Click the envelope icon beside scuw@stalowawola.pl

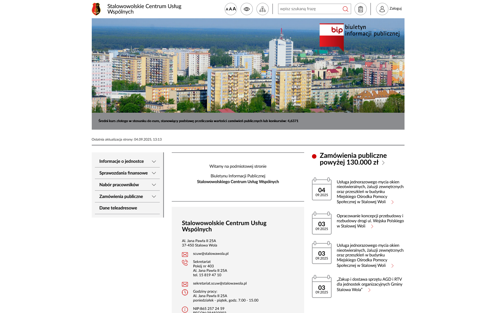pyautogui.click(x=185, y=254)
